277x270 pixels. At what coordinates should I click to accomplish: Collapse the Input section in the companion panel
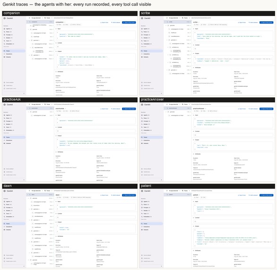pos(56,29)
